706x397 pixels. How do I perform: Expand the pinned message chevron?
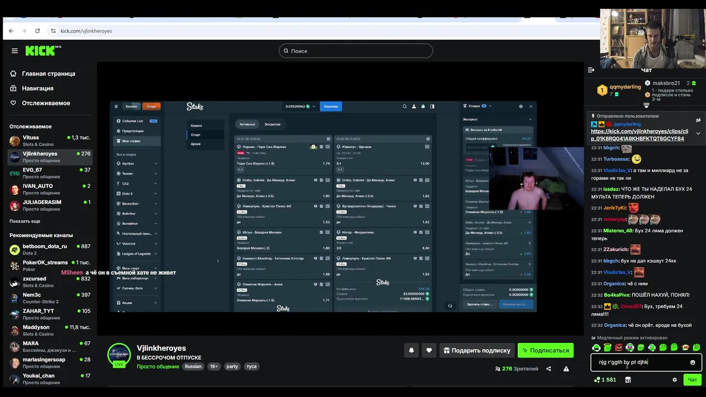tap(698, 133)
